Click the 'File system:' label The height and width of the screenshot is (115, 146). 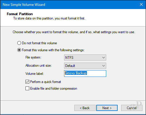click(x=33, y=57)
